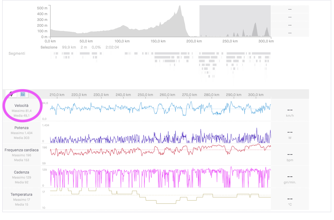Select the Cadenza row label
This screenshot has height=220, width=334.
(x=21, y=172)
